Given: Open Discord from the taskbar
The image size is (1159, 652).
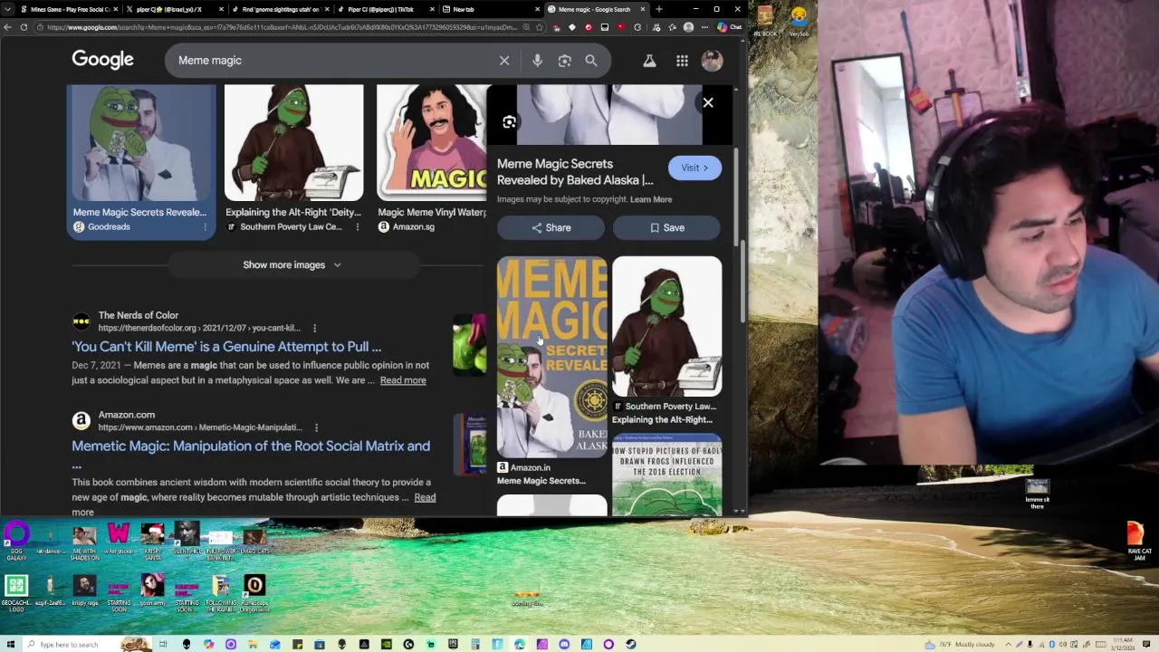Looking at the screenshot, I should click(564, 645).
